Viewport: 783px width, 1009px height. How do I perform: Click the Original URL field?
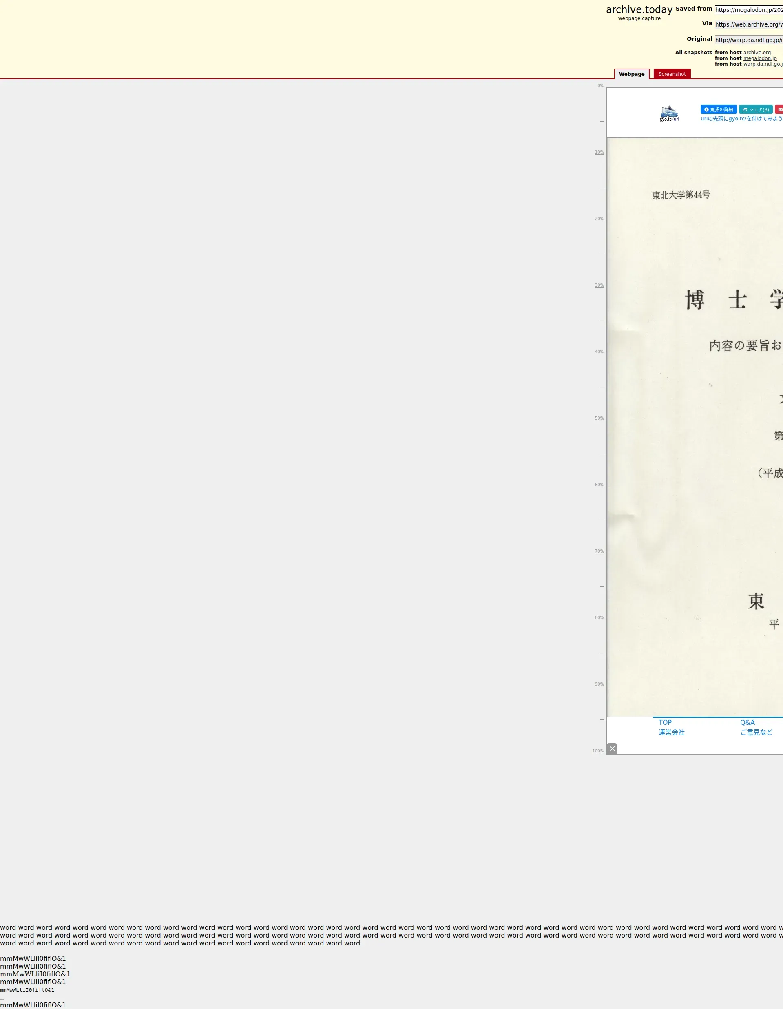coord(748,40)
